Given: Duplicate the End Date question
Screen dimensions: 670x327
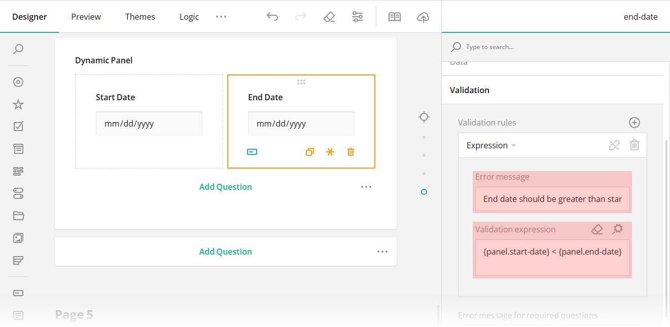Looking at the screenshot, I should click(310, 151).
